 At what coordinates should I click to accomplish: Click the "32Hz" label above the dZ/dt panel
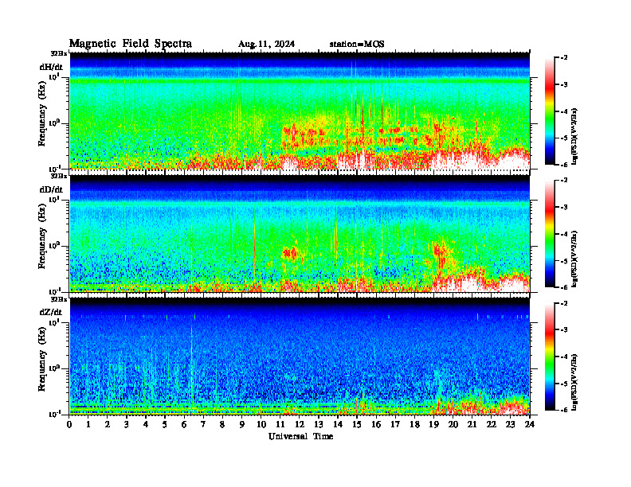[x=58, y=299]
